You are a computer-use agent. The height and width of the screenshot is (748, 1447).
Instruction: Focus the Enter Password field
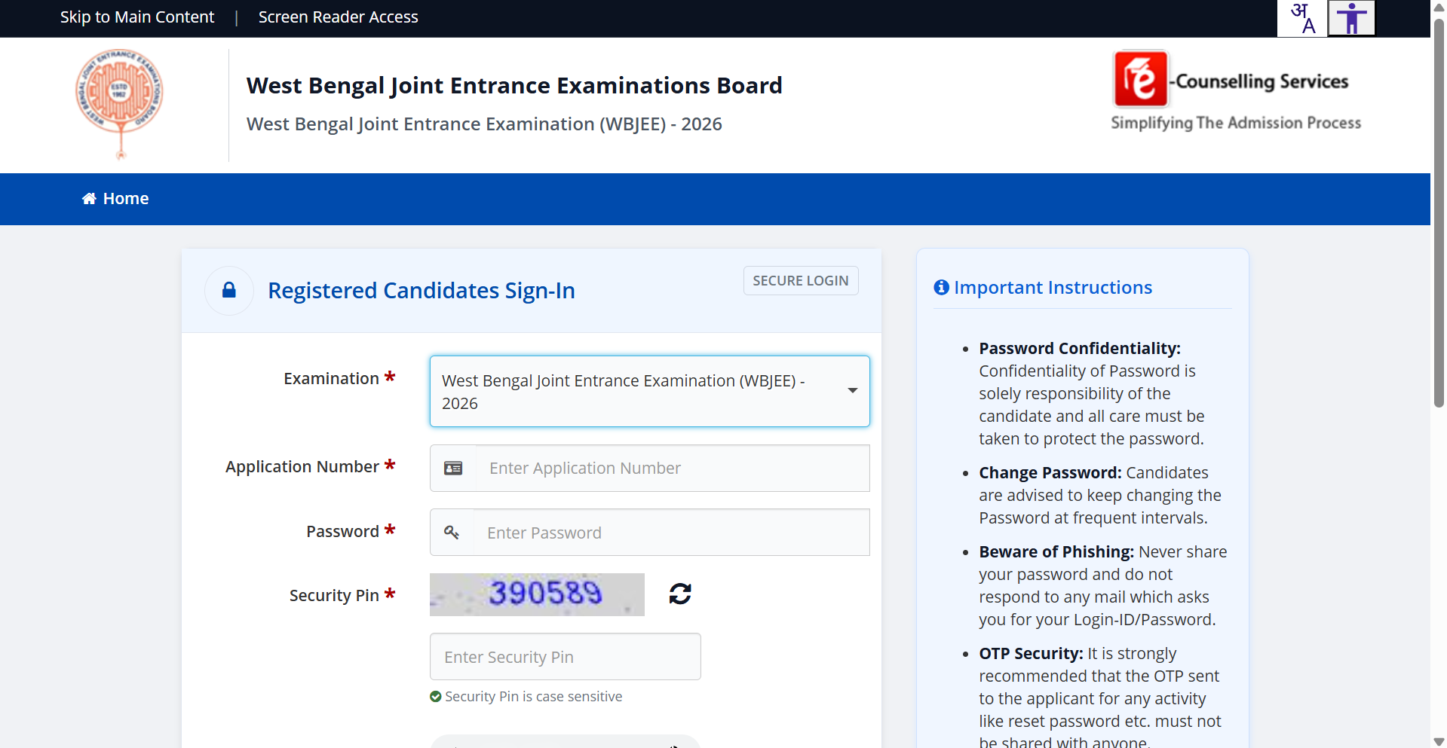(x=670, y=533)
